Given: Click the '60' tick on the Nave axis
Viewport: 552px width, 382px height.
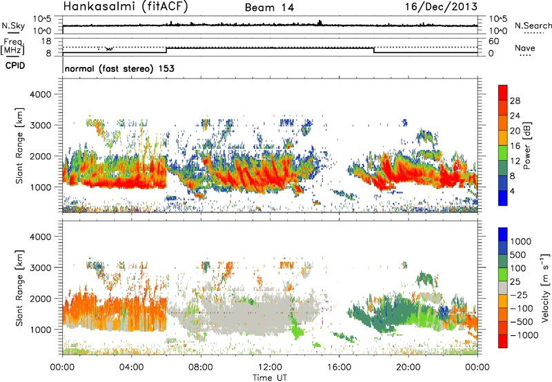Looking at the screenshot, I should pos(494,41).
